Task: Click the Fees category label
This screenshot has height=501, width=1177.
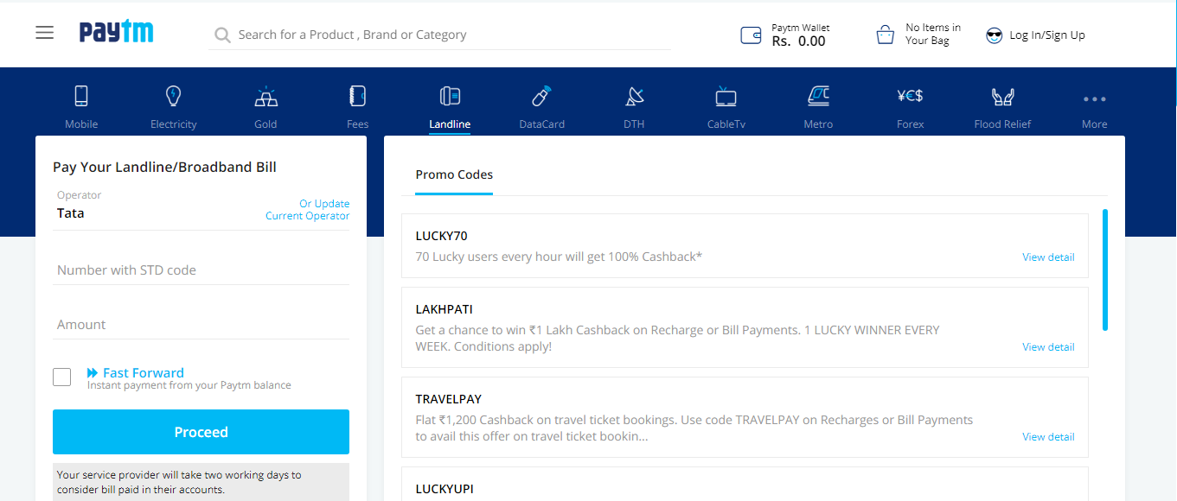Action: [357, 124]
